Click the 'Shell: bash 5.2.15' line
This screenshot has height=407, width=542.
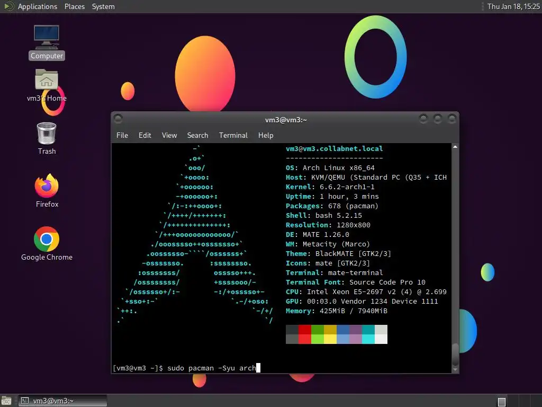tap(324, 216)
